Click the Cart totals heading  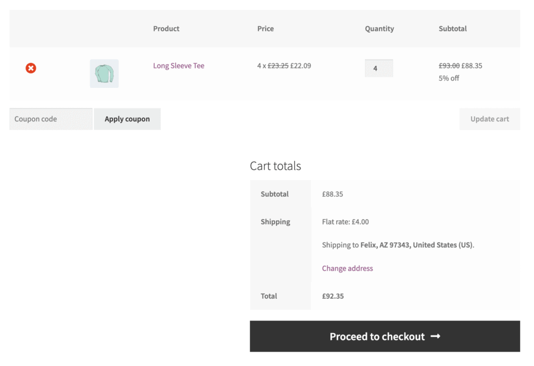[x=275, y=166]
